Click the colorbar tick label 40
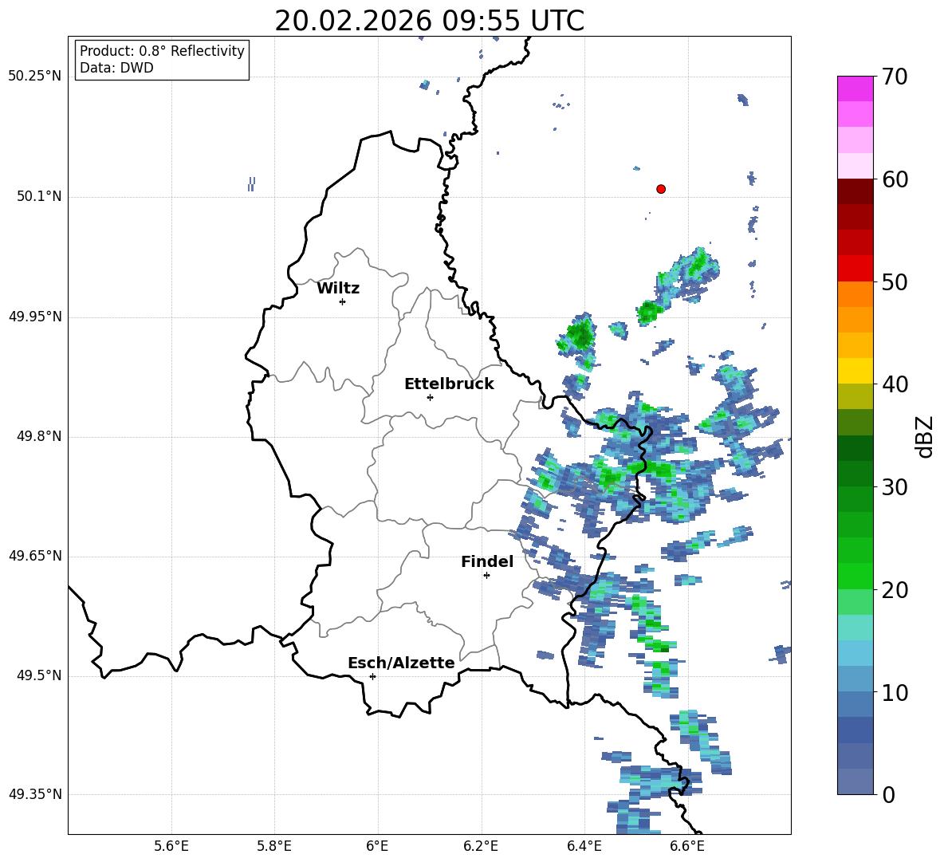 [895, 384]
